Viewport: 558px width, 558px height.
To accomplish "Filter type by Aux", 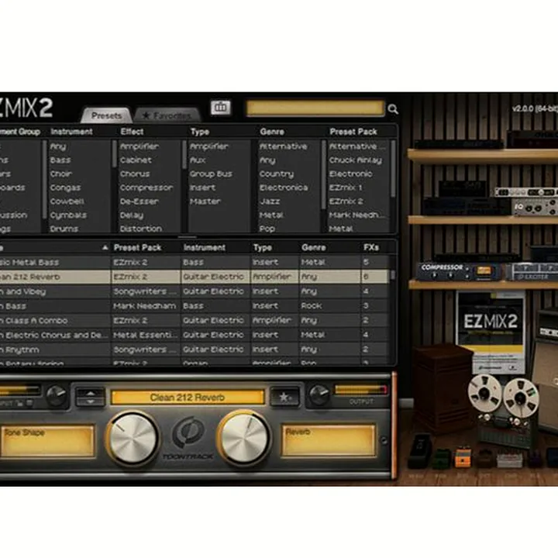I will tap(198, 160).
